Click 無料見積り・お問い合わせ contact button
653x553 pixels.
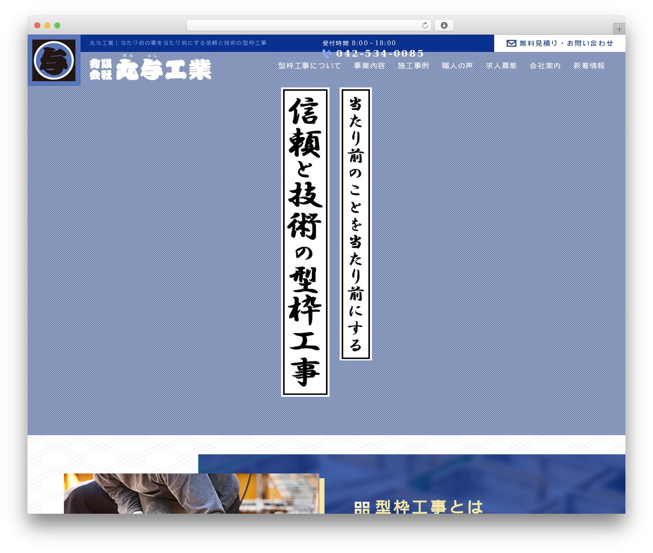(x=560, y=43)
